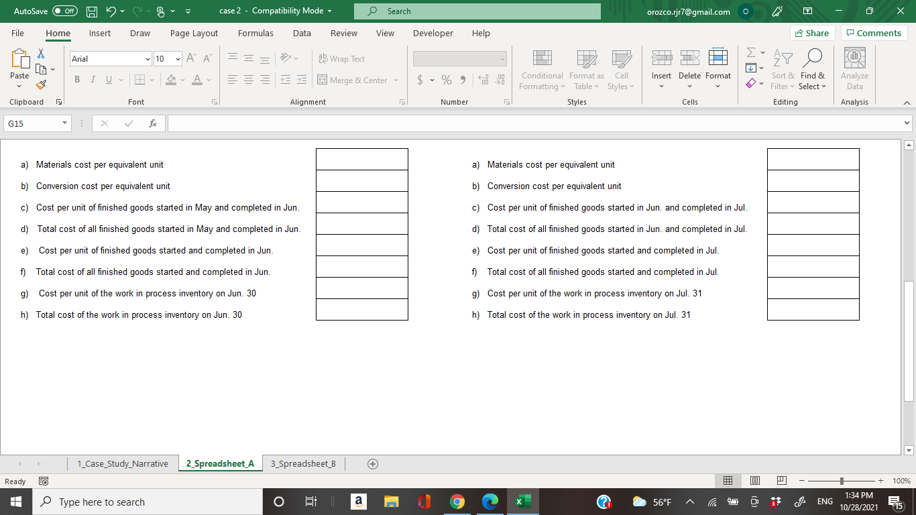Apply Percent Style number formatting
This screenshot has width=916, height=515.
coord(447,80)
